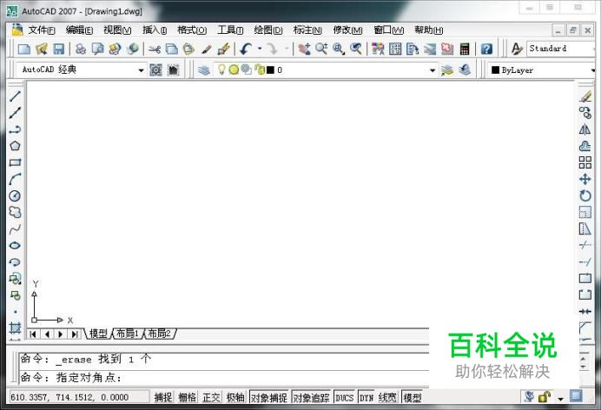
Task: Open the 文件(F) menu
Action: 42,30
